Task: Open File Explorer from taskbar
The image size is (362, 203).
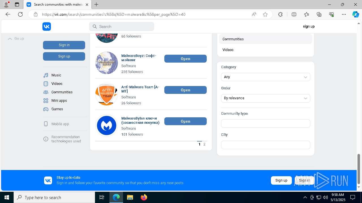Action: (130, 197)
